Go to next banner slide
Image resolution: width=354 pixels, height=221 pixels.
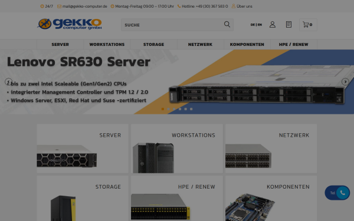pyautogui.click(x=345, y=82)
